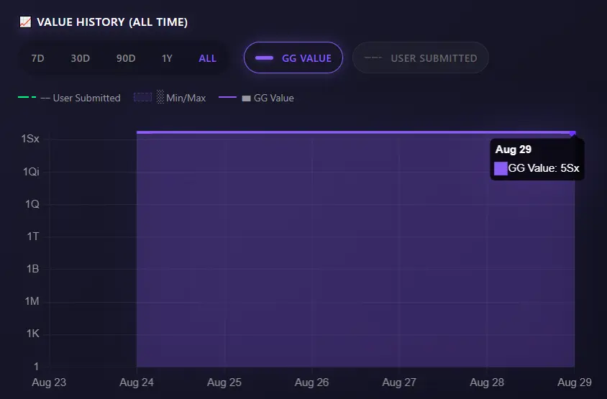Click the Aug 24 x-axis label
Image resolution: width=607 pixels, height=399 pixels.
click(x=137, y=382)
